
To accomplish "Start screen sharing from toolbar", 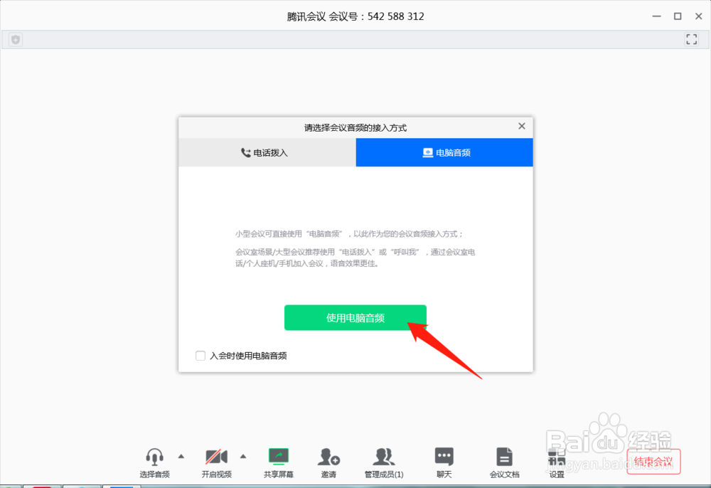I will click(279, 457).
